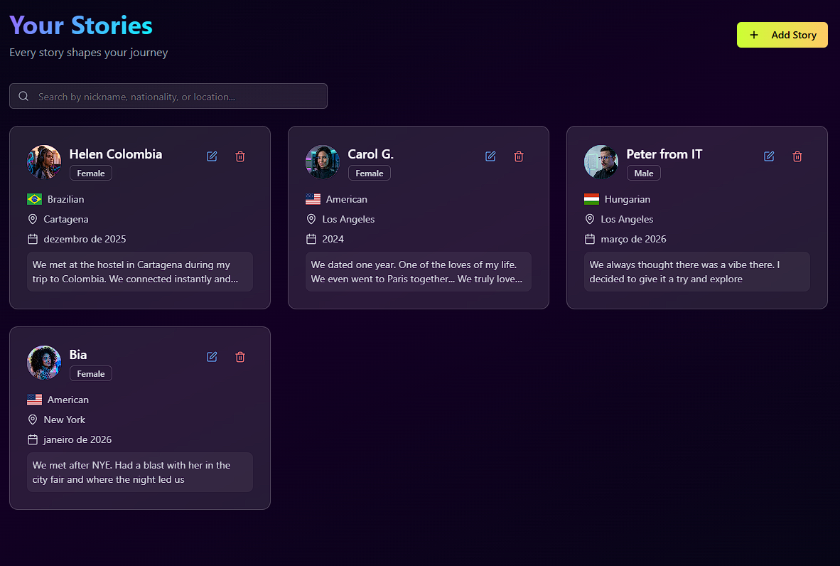Edit the Helen Colombia story
Screen dimensions: 840x566
[212, 156]
